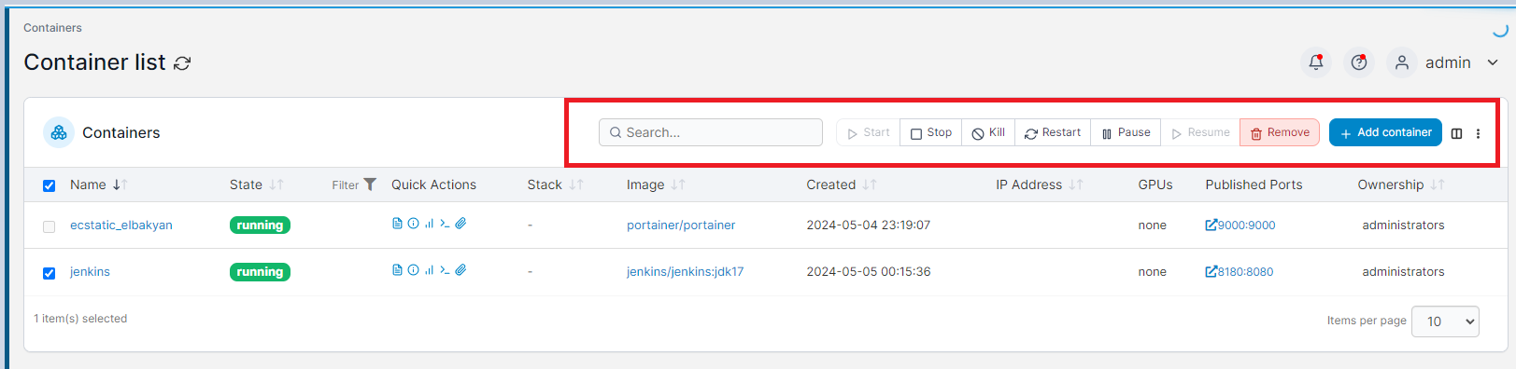This screenshot has width=1516, height=369.
Task: Click the Containers panel logo icon
Action: click(59, 132)
